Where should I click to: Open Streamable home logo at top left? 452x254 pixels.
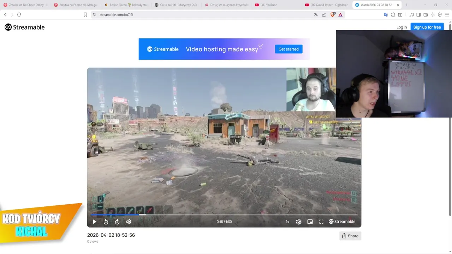(25, 27)
